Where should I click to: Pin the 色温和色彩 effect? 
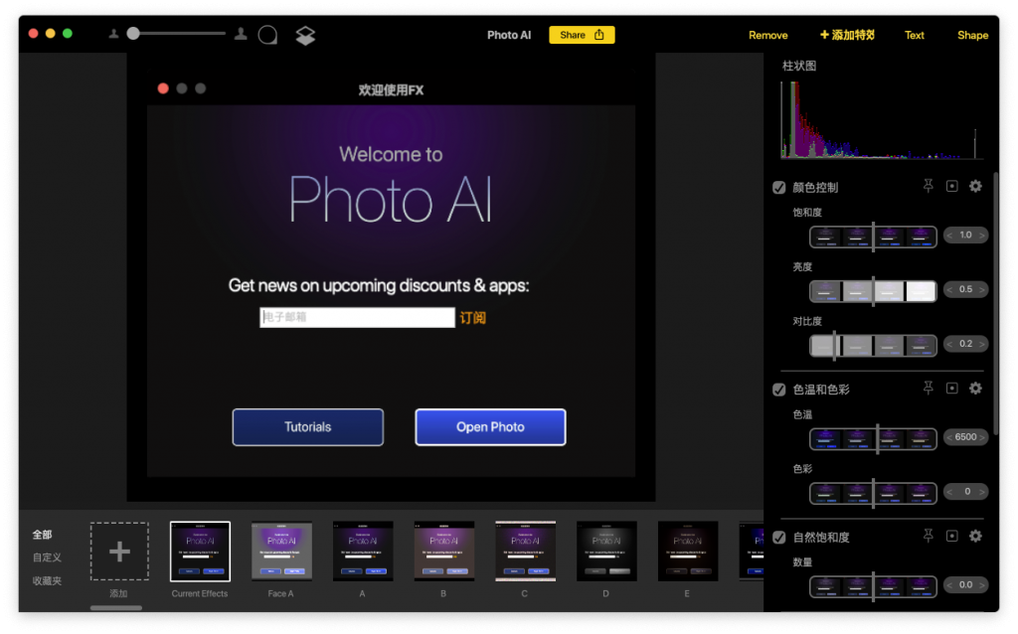tap(929, 389)
